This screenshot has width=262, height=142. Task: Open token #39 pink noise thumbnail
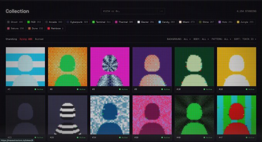pos(152,115)
